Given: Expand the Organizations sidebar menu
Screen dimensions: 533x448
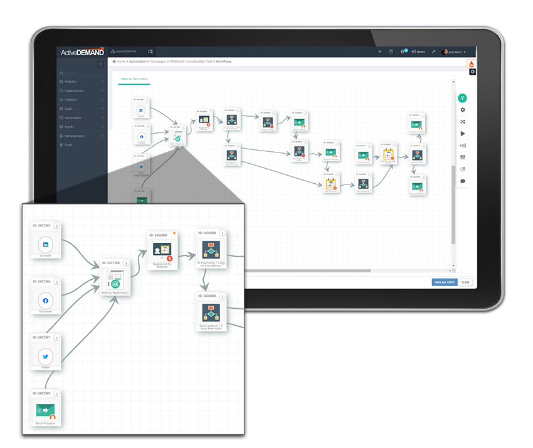Looking at the screenshot, I should 82,90.
